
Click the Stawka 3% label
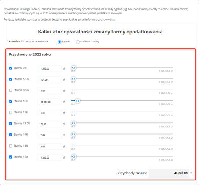tap(20, 68)
